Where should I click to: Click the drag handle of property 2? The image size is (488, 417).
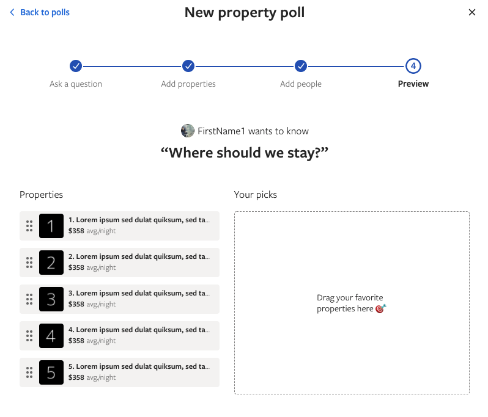point(29,263)
